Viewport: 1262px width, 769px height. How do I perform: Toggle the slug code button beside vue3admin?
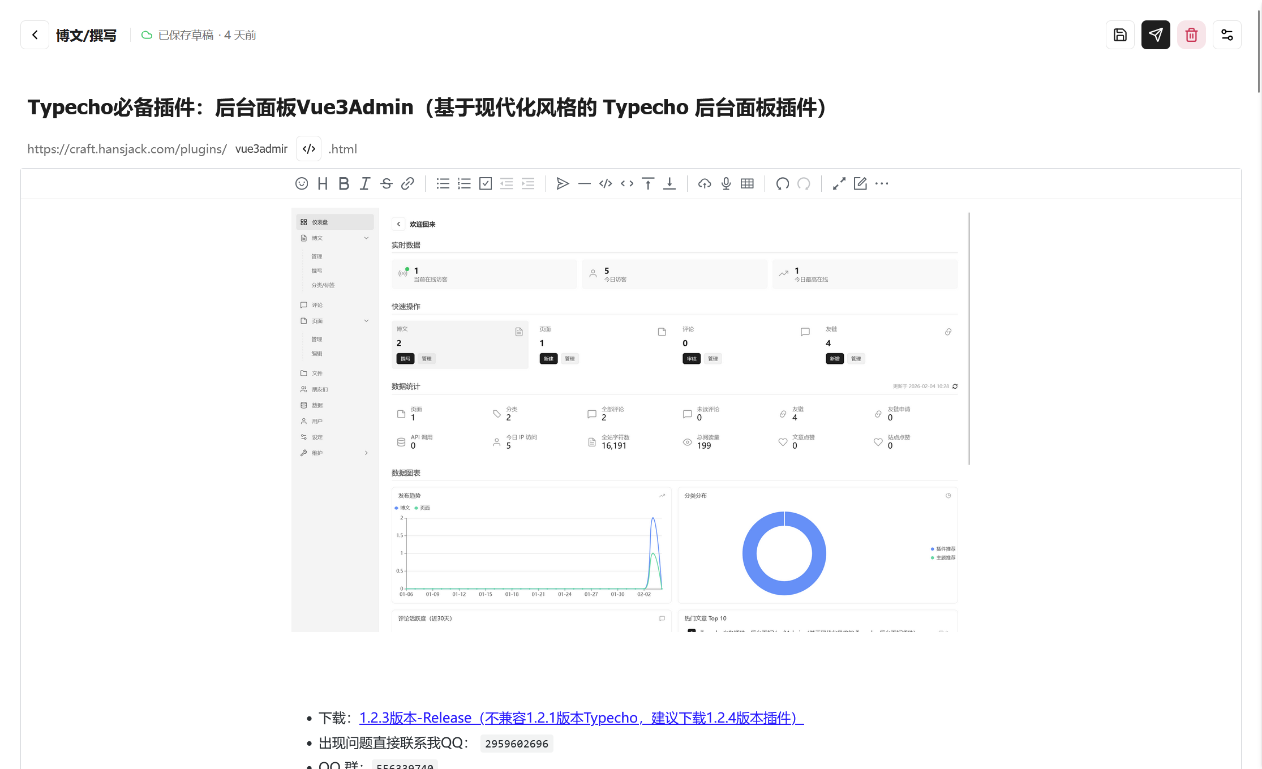(x=309, y=149)
